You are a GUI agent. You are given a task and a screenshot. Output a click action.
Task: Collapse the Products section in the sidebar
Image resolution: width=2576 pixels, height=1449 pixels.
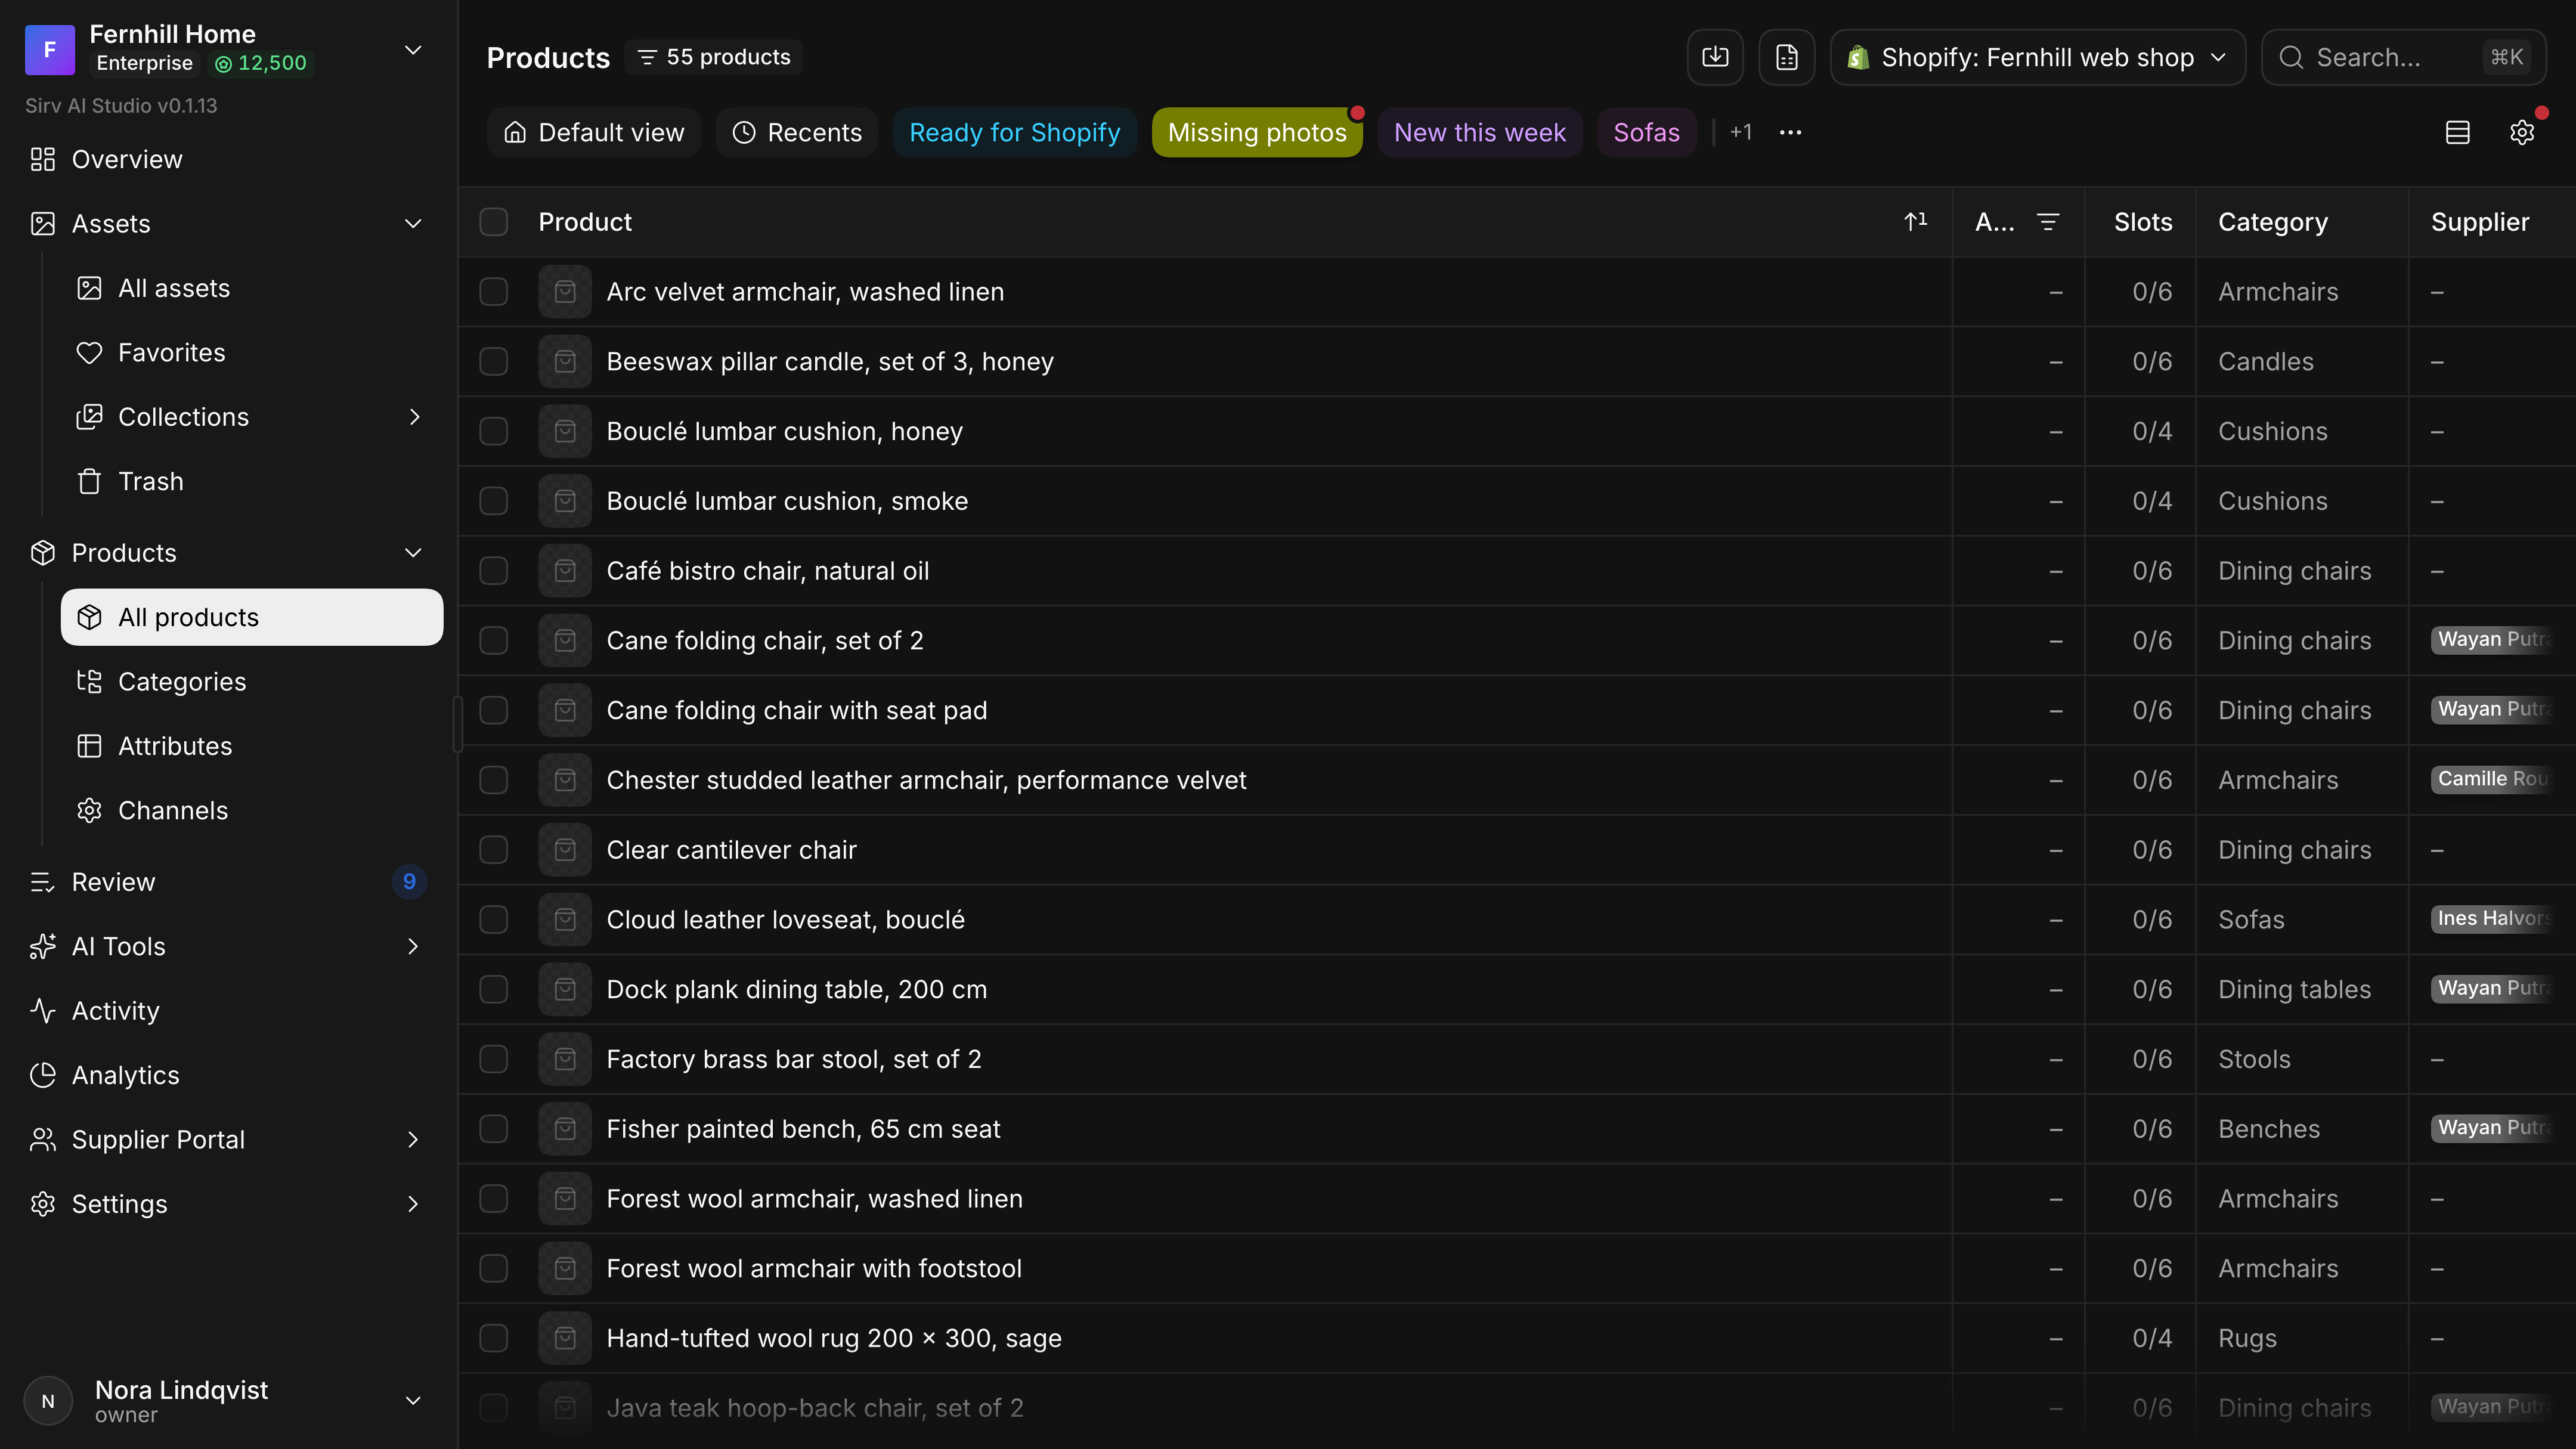click(413, 553)
